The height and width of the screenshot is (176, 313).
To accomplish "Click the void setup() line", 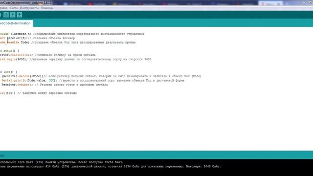I will click(x=9, y=51).
